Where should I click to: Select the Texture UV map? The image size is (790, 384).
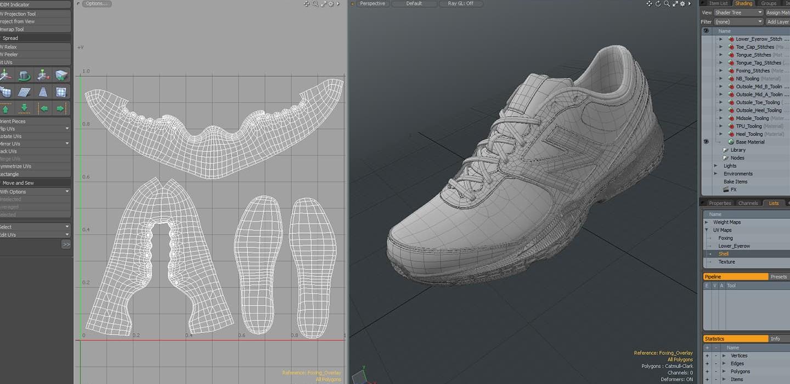coord(726,262)
